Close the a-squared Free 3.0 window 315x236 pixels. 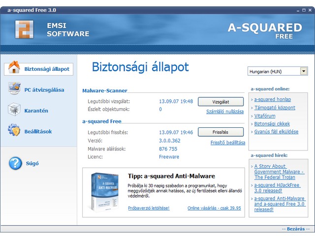[x=310, y=10]
